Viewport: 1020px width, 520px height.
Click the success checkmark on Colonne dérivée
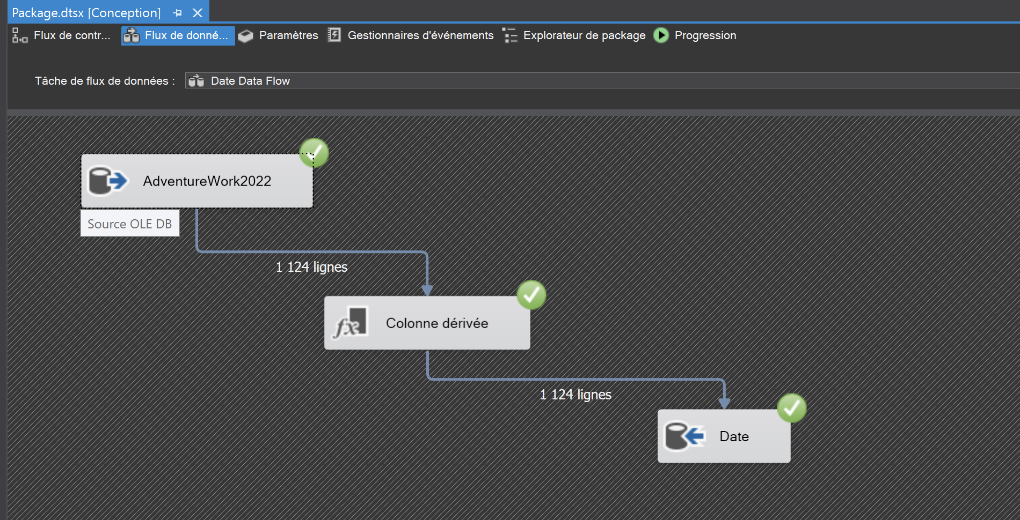tap(531, 294)
